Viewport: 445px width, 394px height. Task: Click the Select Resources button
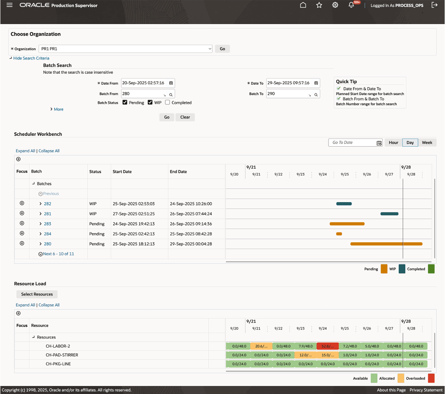click(36, 294)
